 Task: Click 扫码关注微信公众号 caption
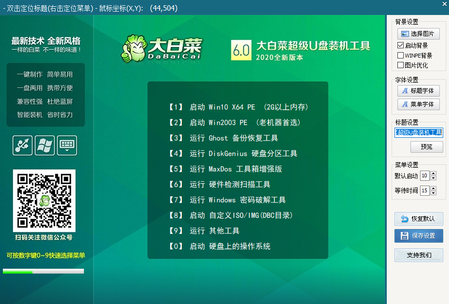[44, 238]
